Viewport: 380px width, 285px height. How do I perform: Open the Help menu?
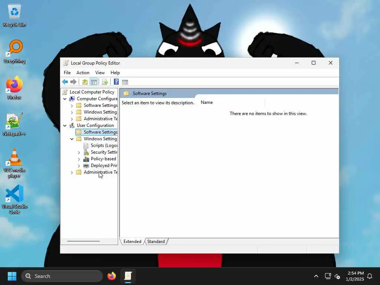[x=115, y=73]
